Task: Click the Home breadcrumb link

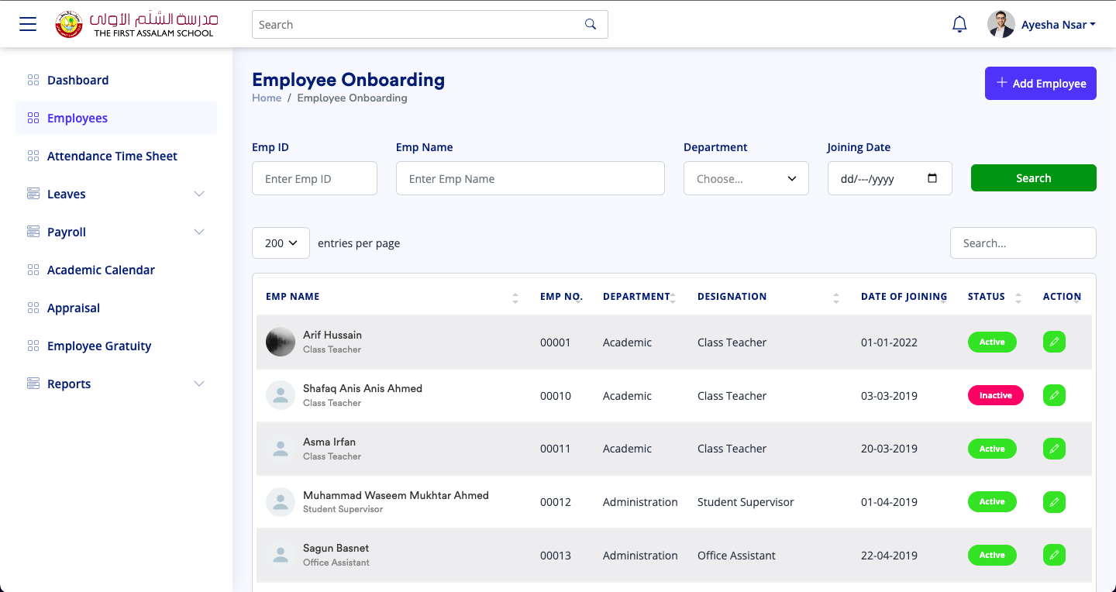Action: tap(267, 98)
